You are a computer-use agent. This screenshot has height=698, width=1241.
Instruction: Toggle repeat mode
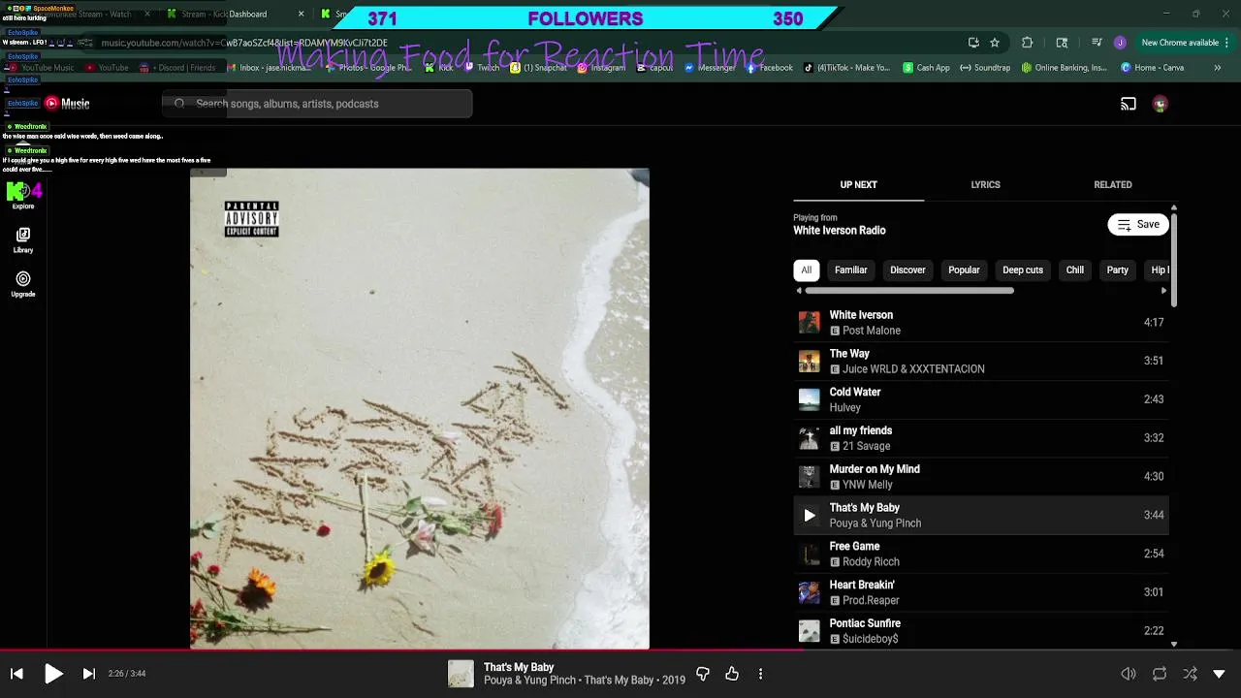click(x=1160, y=674)
